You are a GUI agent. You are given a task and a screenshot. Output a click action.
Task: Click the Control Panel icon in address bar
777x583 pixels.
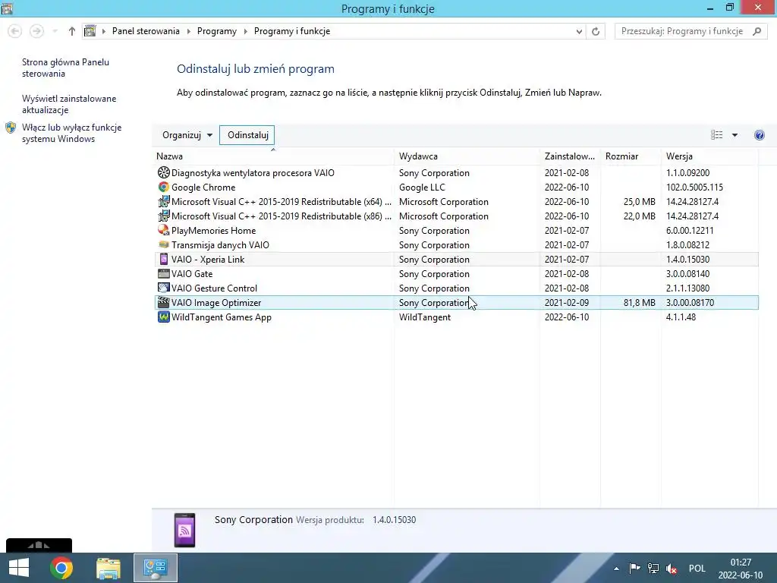point(90,30)
